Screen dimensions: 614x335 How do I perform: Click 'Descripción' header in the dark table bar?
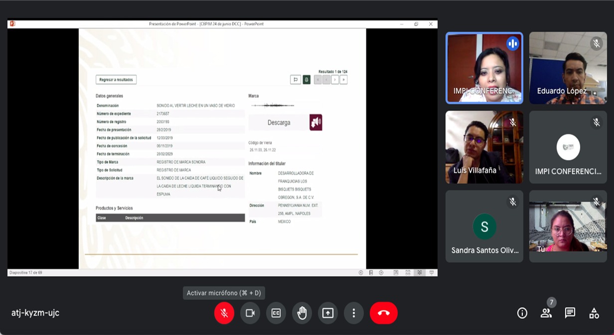pyautogui.click(x=134, y=218)
